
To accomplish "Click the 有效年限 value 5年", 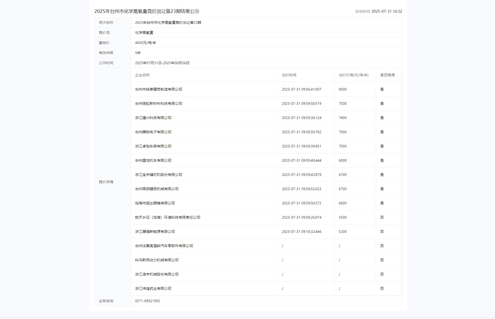I will (x=138, y=53).
